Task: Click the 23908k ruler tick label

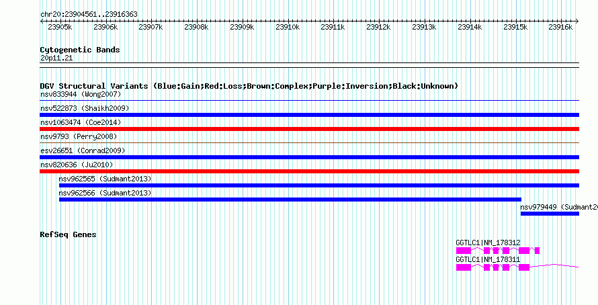Action: click(x=196, y=27)
